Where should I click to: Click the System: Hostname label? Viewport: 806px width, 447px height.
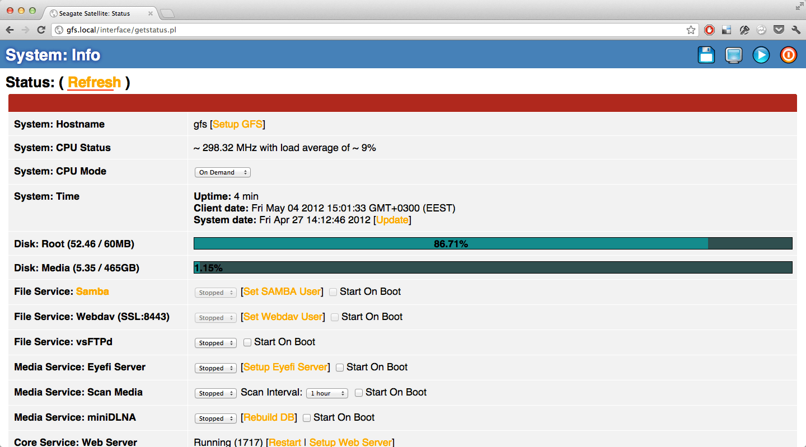pos(59,124)
